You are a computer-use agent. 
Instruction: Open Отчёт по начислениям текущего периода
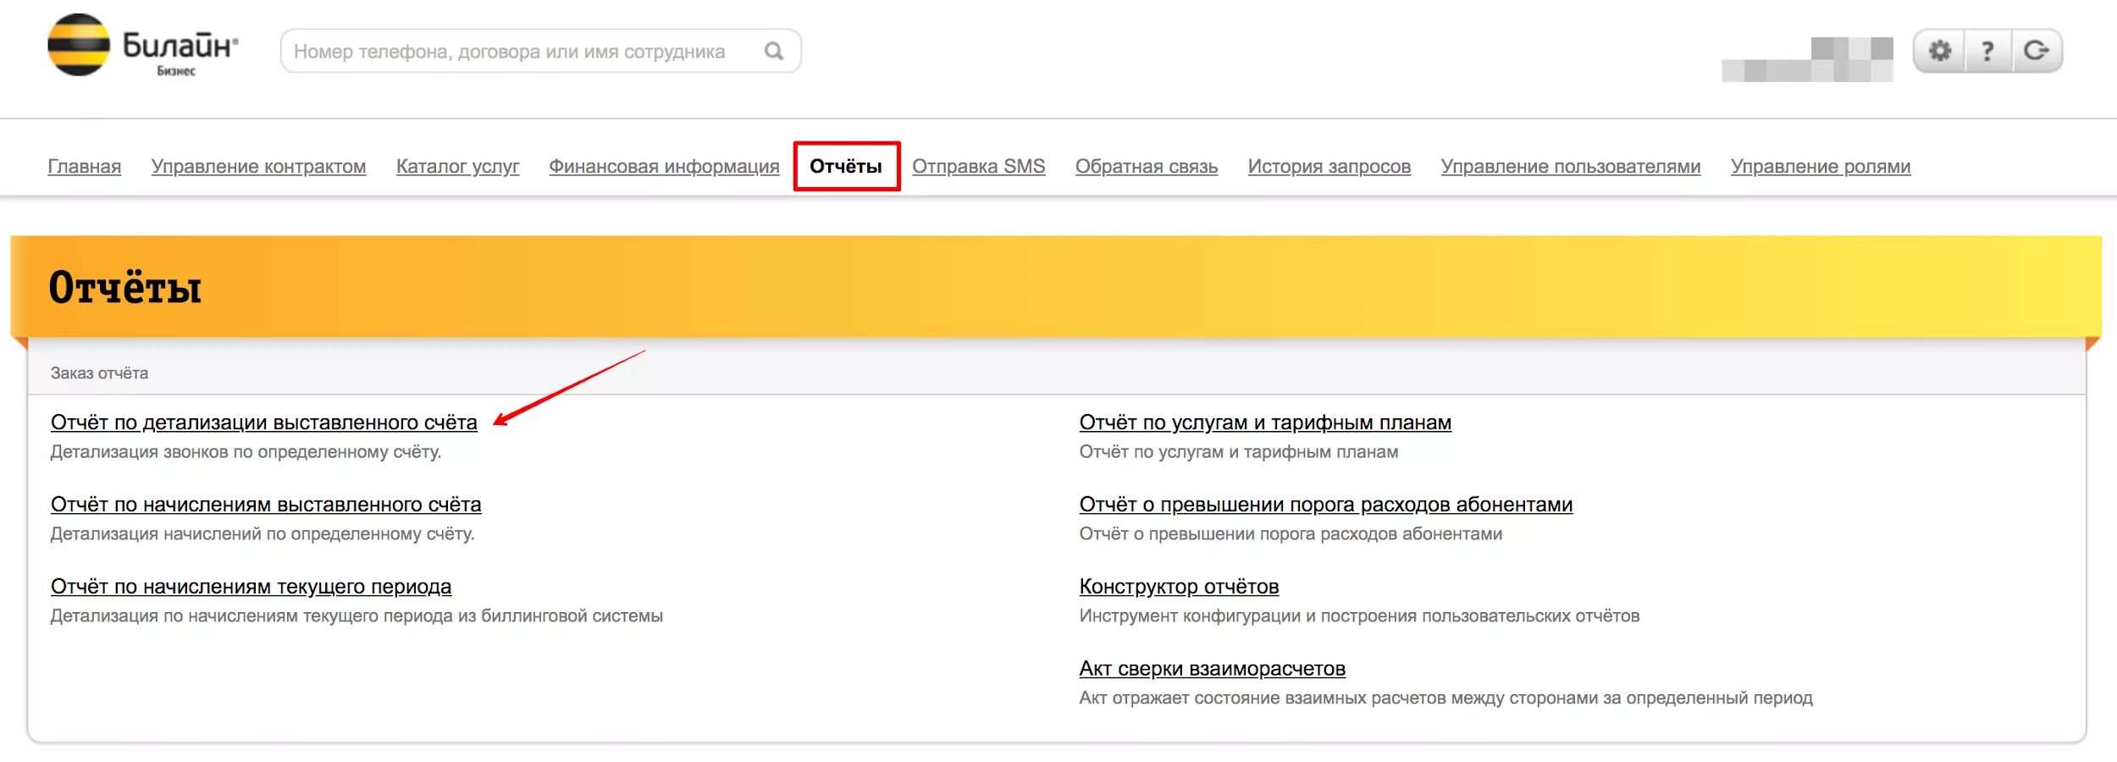[251, 587]
